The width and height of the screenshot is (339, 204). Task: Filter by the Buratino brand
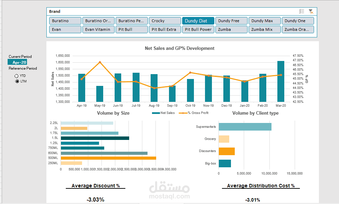[x=65, y=21]
